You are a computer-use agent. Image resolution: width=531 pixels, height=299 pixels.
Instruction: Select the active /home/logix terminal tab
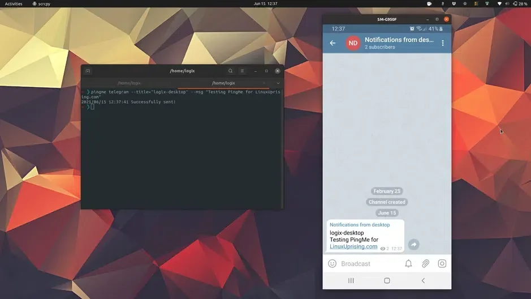coord(223,83)
